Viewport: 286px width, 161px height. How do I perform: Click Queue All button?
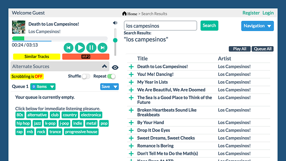click(262, 49)
